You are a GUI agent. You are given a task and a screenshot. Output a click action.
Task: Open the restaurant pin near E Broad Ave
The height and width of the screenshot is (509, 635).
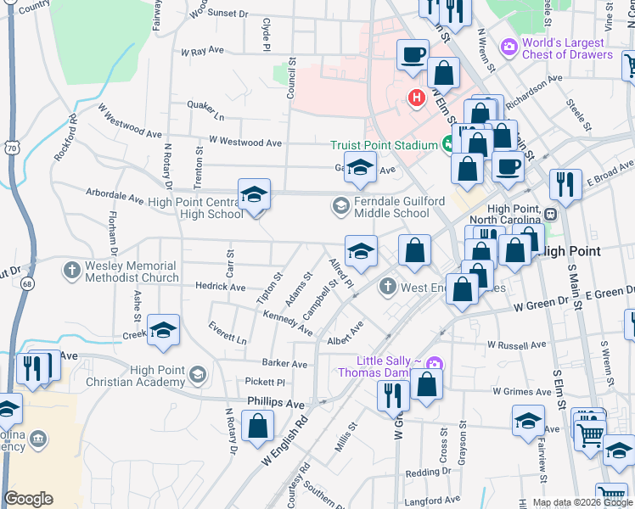(565, 185)
